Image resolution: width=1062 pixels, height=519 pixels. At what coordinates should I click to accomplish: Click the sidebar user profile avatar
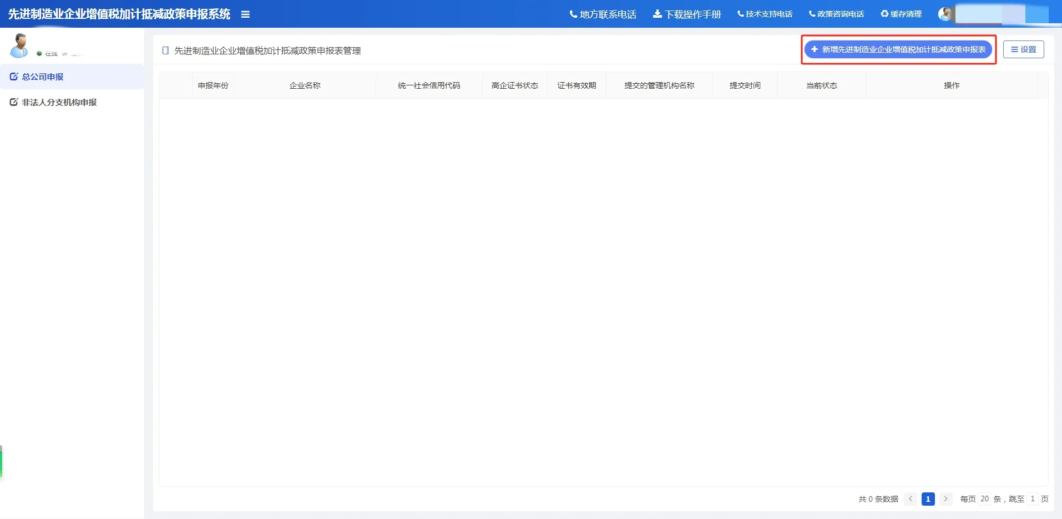tap(19, 46)
